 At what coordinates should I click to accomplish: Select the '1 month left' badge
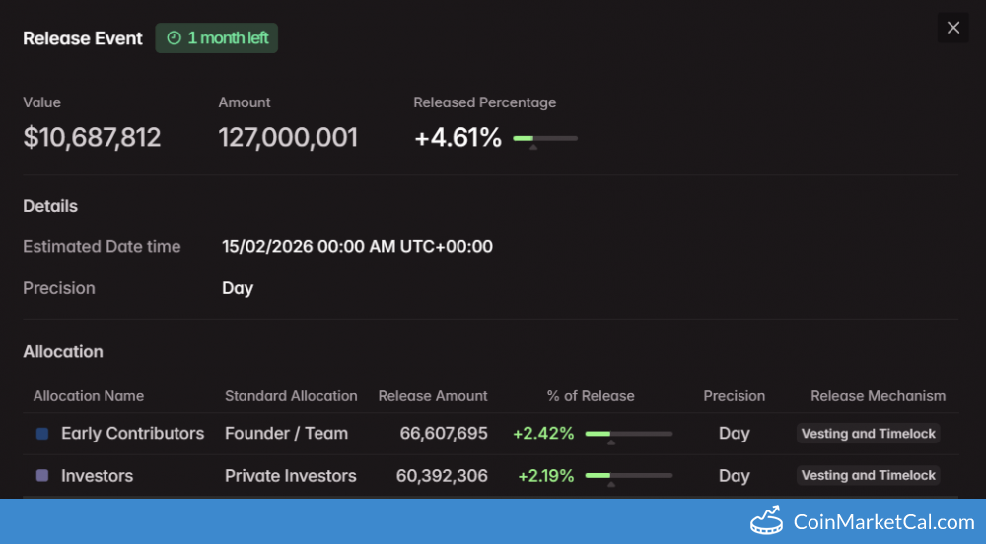pos(217,38)
